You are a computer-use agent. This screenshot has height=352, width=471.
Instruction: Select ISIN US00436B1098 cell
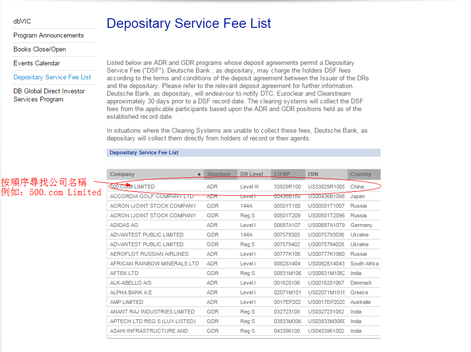pyautogui.click(x=326, y=196)
